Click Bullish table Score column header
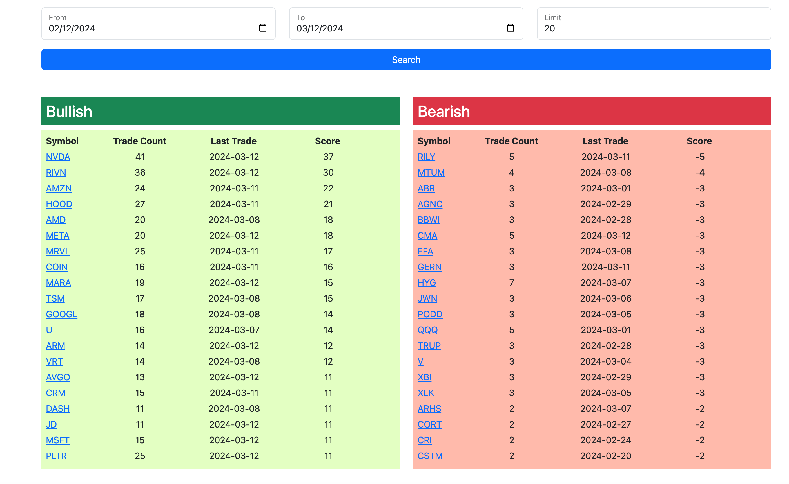 coord(328,141)
